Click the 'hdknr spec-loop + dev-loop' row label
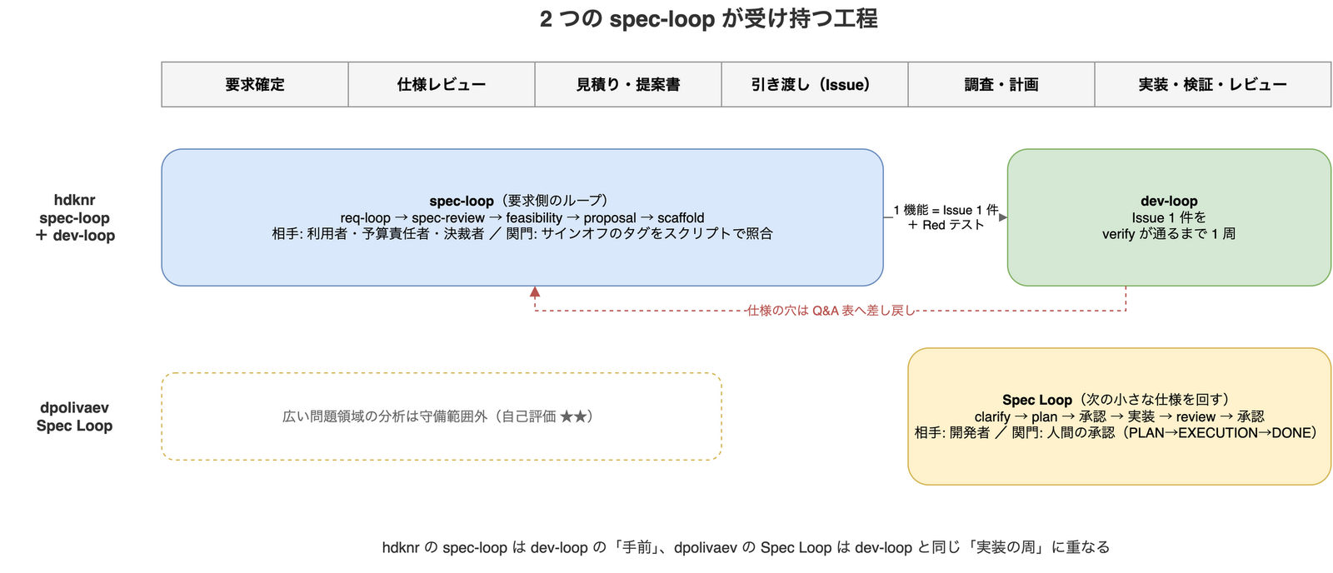The image size is (1333, 573). click(75, 217)
